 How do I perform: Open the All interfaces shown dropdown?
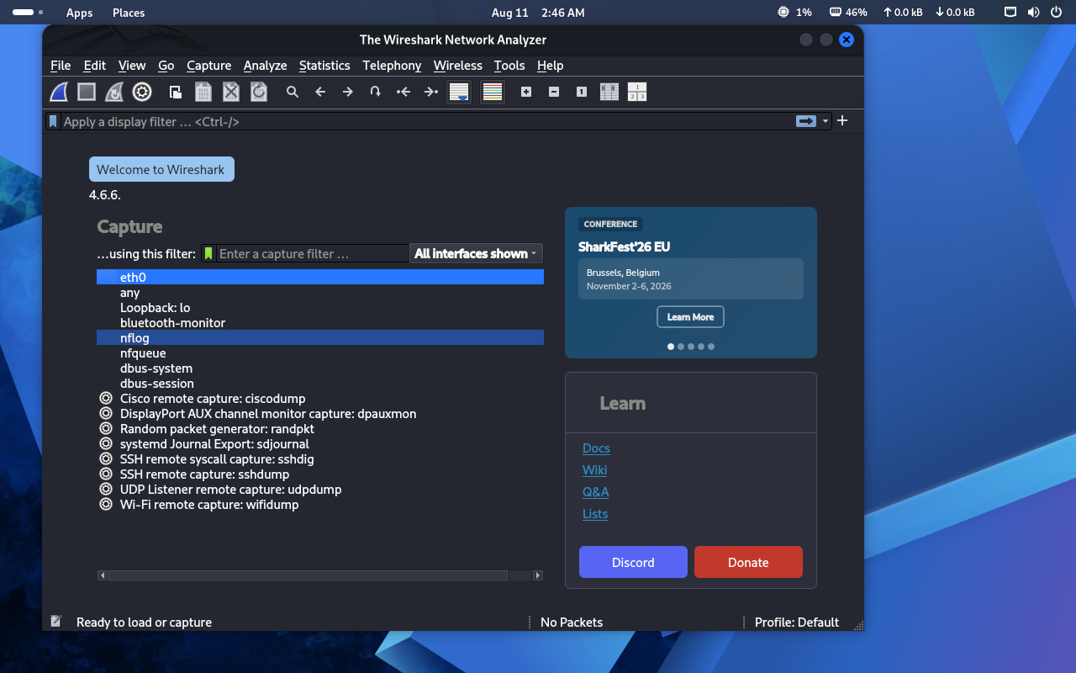pos(476,253)
